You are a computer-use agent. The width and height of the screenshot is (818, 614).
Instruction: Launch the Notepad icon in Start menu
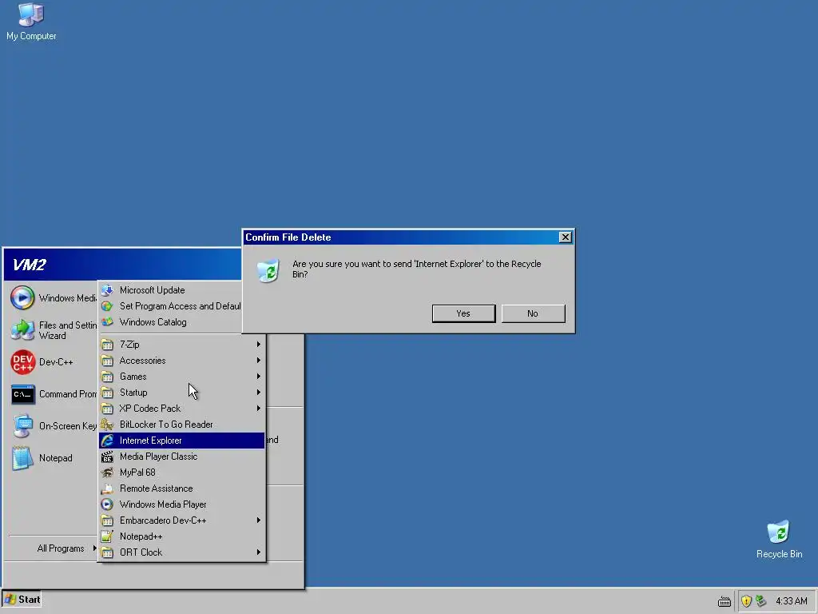pyautogui.click(x=22, y=458)
